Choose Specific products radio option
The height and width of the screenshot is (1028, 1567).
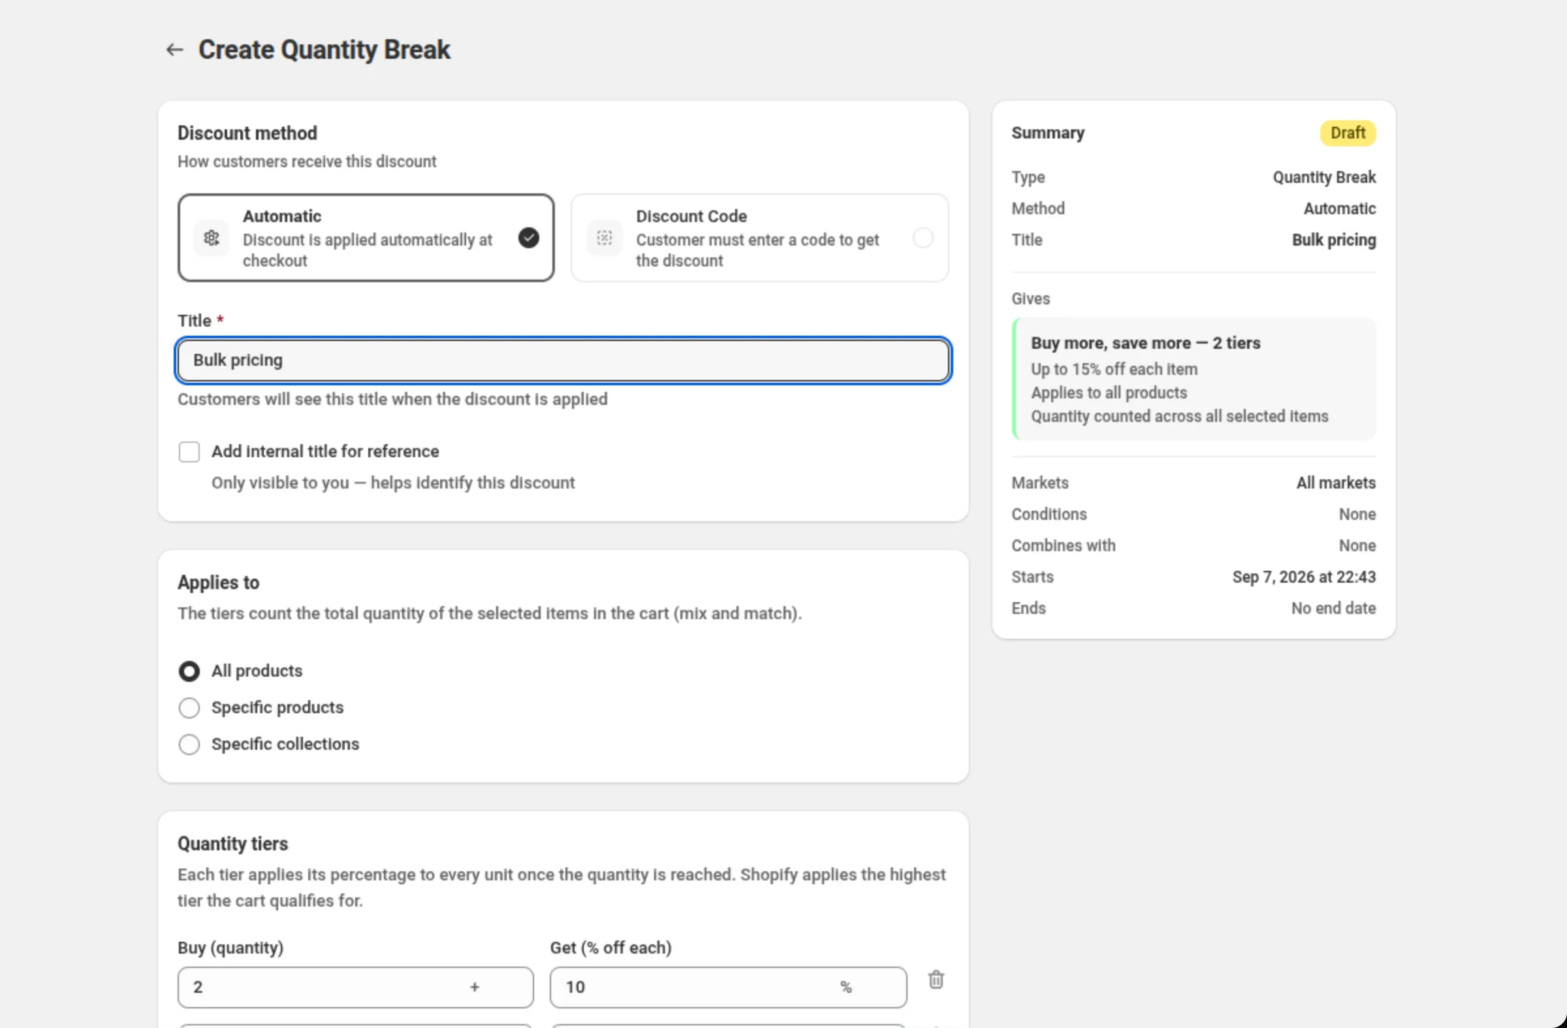pyautogui.click(x=189, y=708)
